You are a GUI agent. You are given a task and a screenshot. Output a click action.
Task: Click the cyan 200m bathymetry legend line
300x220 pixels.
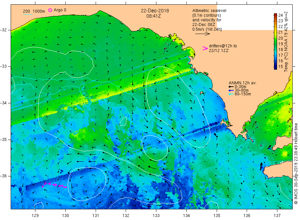(28, 14)
